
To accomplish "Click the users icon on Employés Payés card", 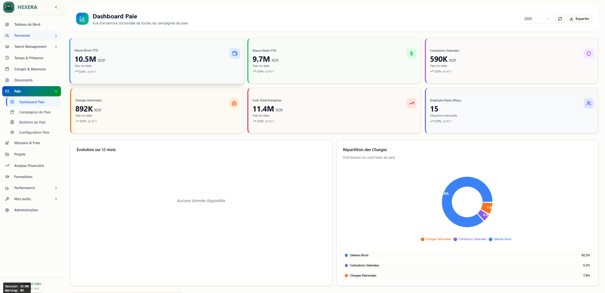I will [588, 103].
